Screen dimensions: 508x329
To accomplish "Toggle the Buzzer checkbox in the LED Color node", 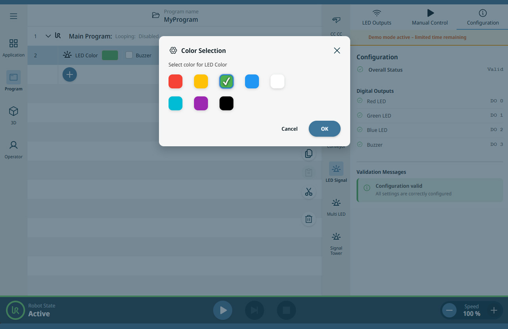I will pos(129,55).
